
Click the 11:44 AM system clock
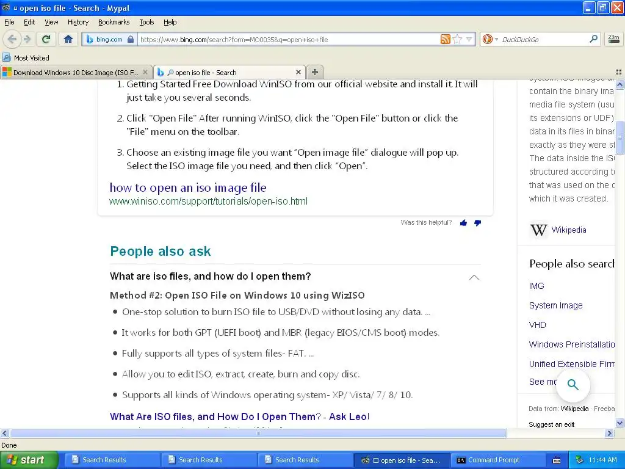point(602,460)
